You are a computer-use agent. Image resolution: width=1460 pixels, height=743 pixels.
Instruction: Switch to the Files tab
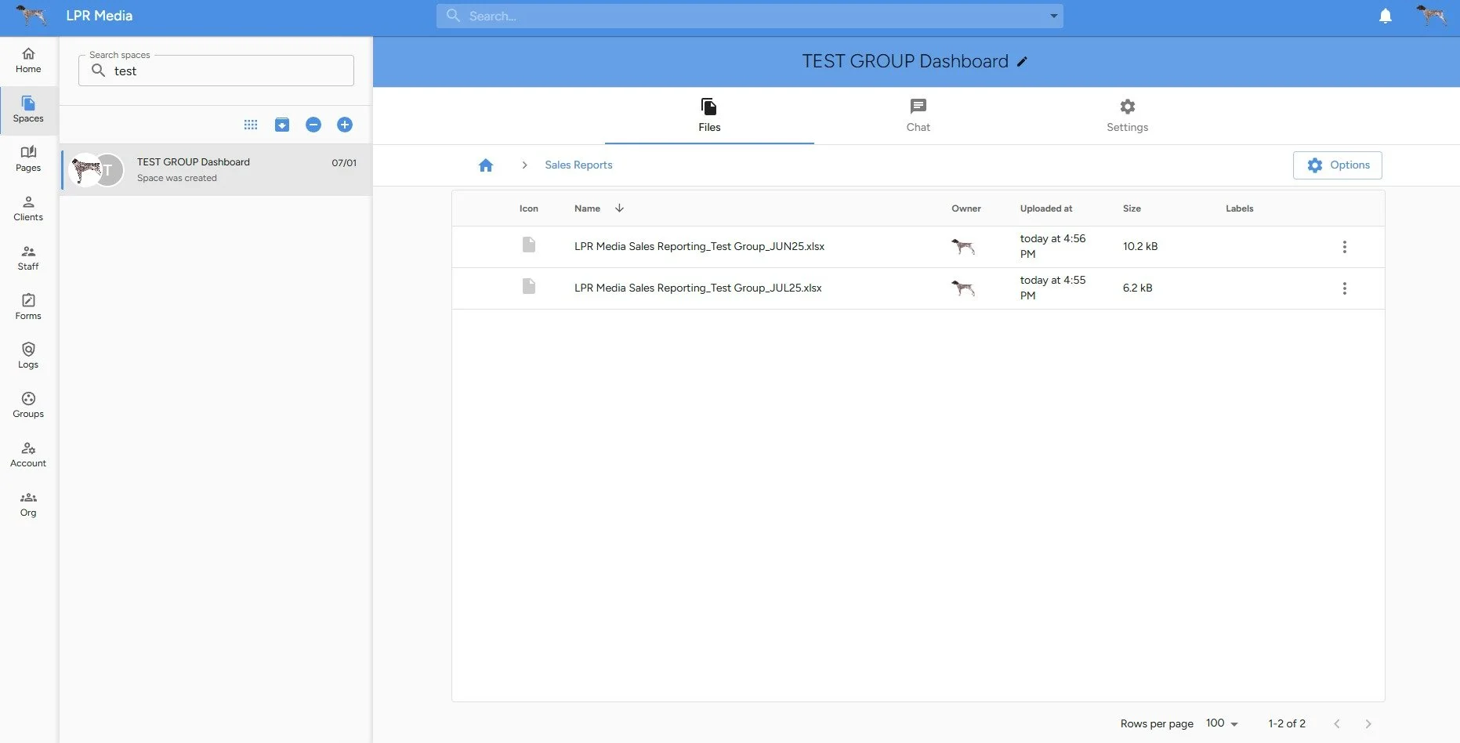[709, 115]
